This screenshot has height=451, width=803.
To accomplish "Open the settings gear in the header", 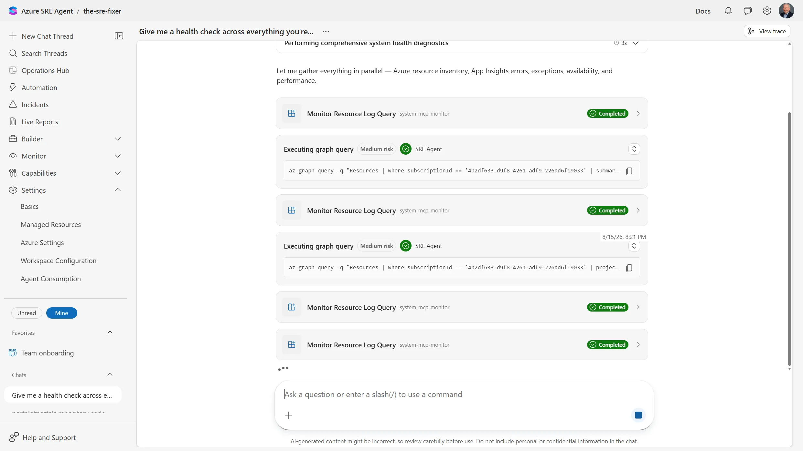I will (x=767, y=11).
